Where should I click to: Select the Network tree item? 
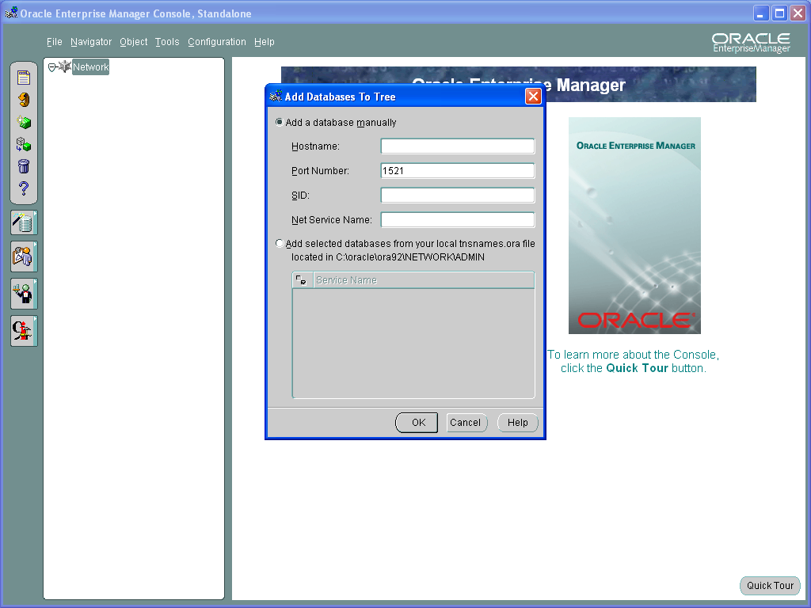(90, 67)
